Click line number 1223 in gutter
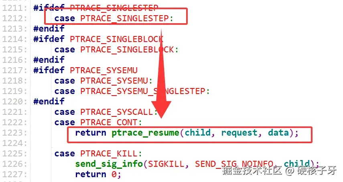The height and width of the screenshot is (182, 343). tap(14, 133)
